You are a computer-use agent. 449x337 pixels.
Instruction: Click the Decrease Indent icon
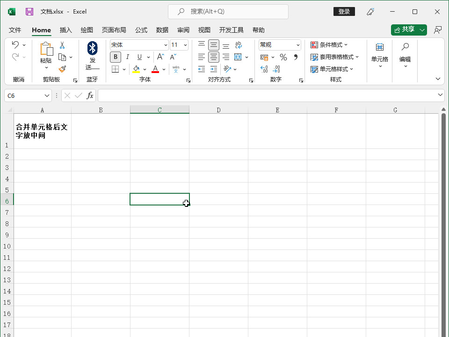point(202,69)
